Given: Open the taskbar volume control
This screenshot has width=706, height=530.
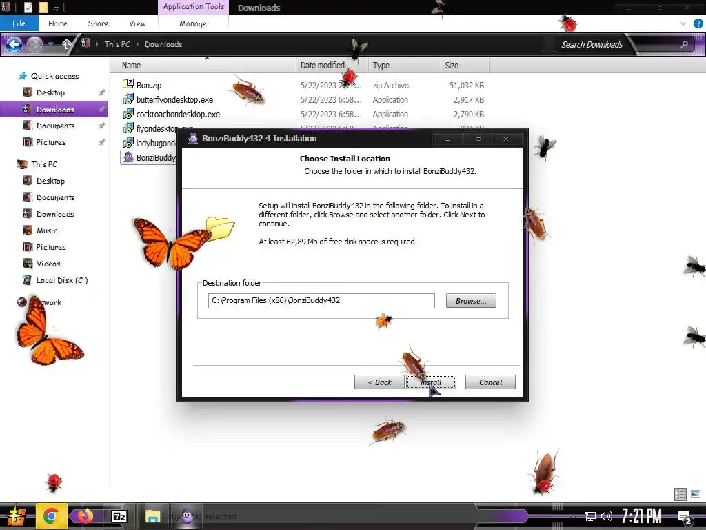Looking at the screenshot, I should click(x=607, y=516).
